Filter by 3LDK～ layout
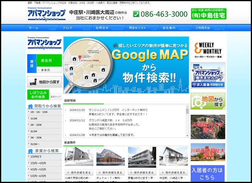Image resolution: width=252 pixels, height=183 pixels. pos(44,144)
